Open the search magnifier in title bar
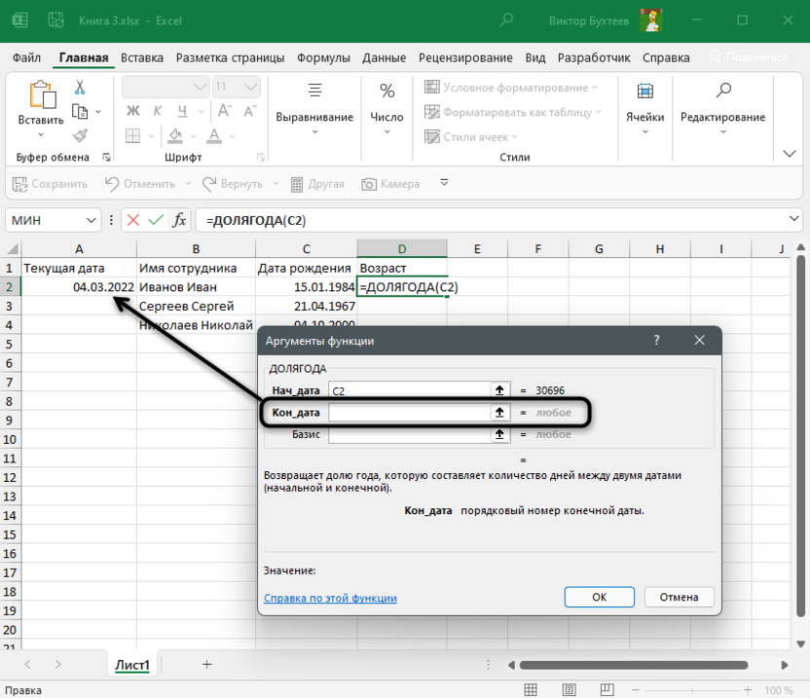The height and width of the screenshot is (698, 810). [506, 18]
